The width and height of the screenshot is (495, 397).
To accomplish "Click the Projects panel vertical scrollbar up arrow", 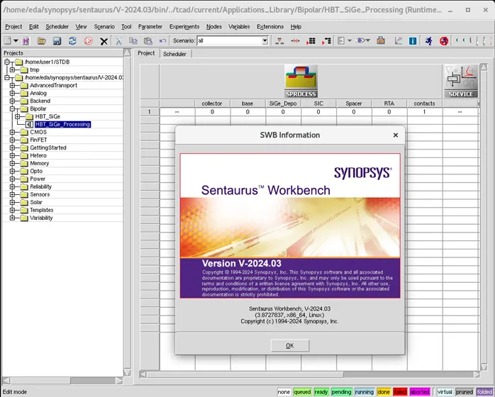I will pyautogui.click(x=127, y=52).
